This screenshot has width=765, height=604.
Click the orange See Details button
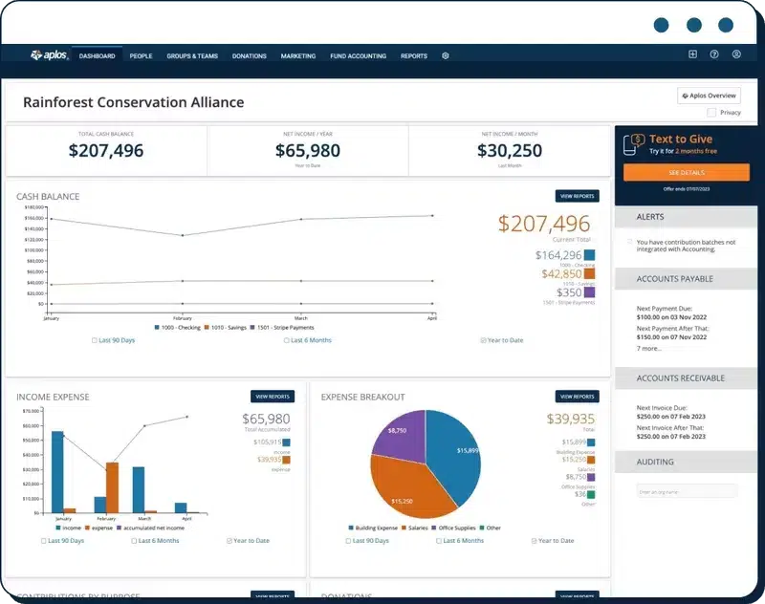coord(686,173)
